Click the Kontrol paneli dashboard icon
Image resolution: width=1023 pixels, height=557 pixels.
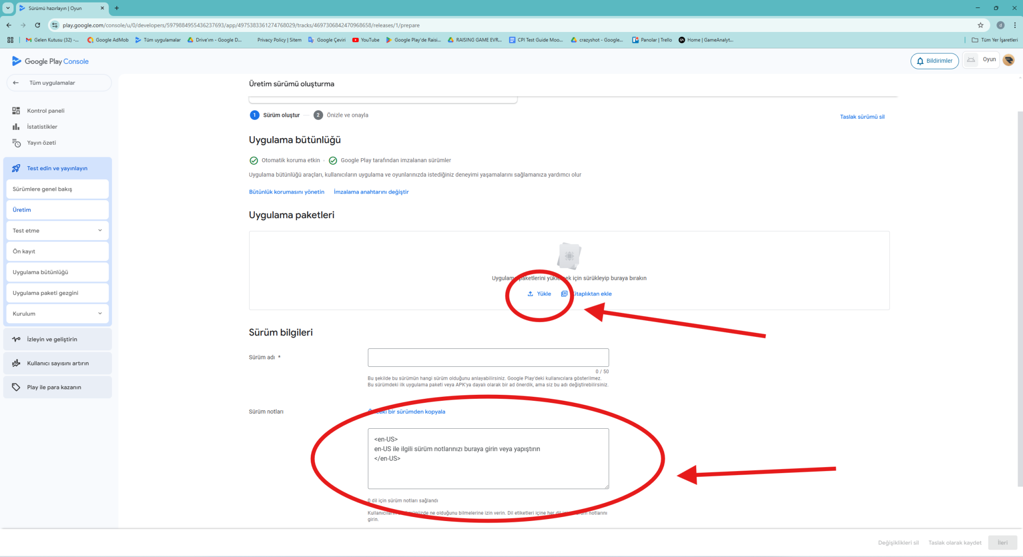pyautogui.click(x=16, y=111)
